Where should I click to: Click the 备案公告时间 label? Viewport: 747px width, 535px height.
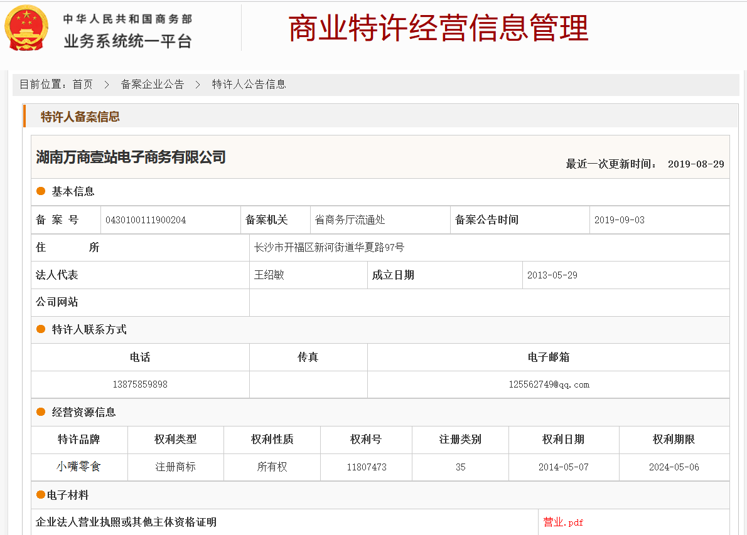[x=486, y=220]
